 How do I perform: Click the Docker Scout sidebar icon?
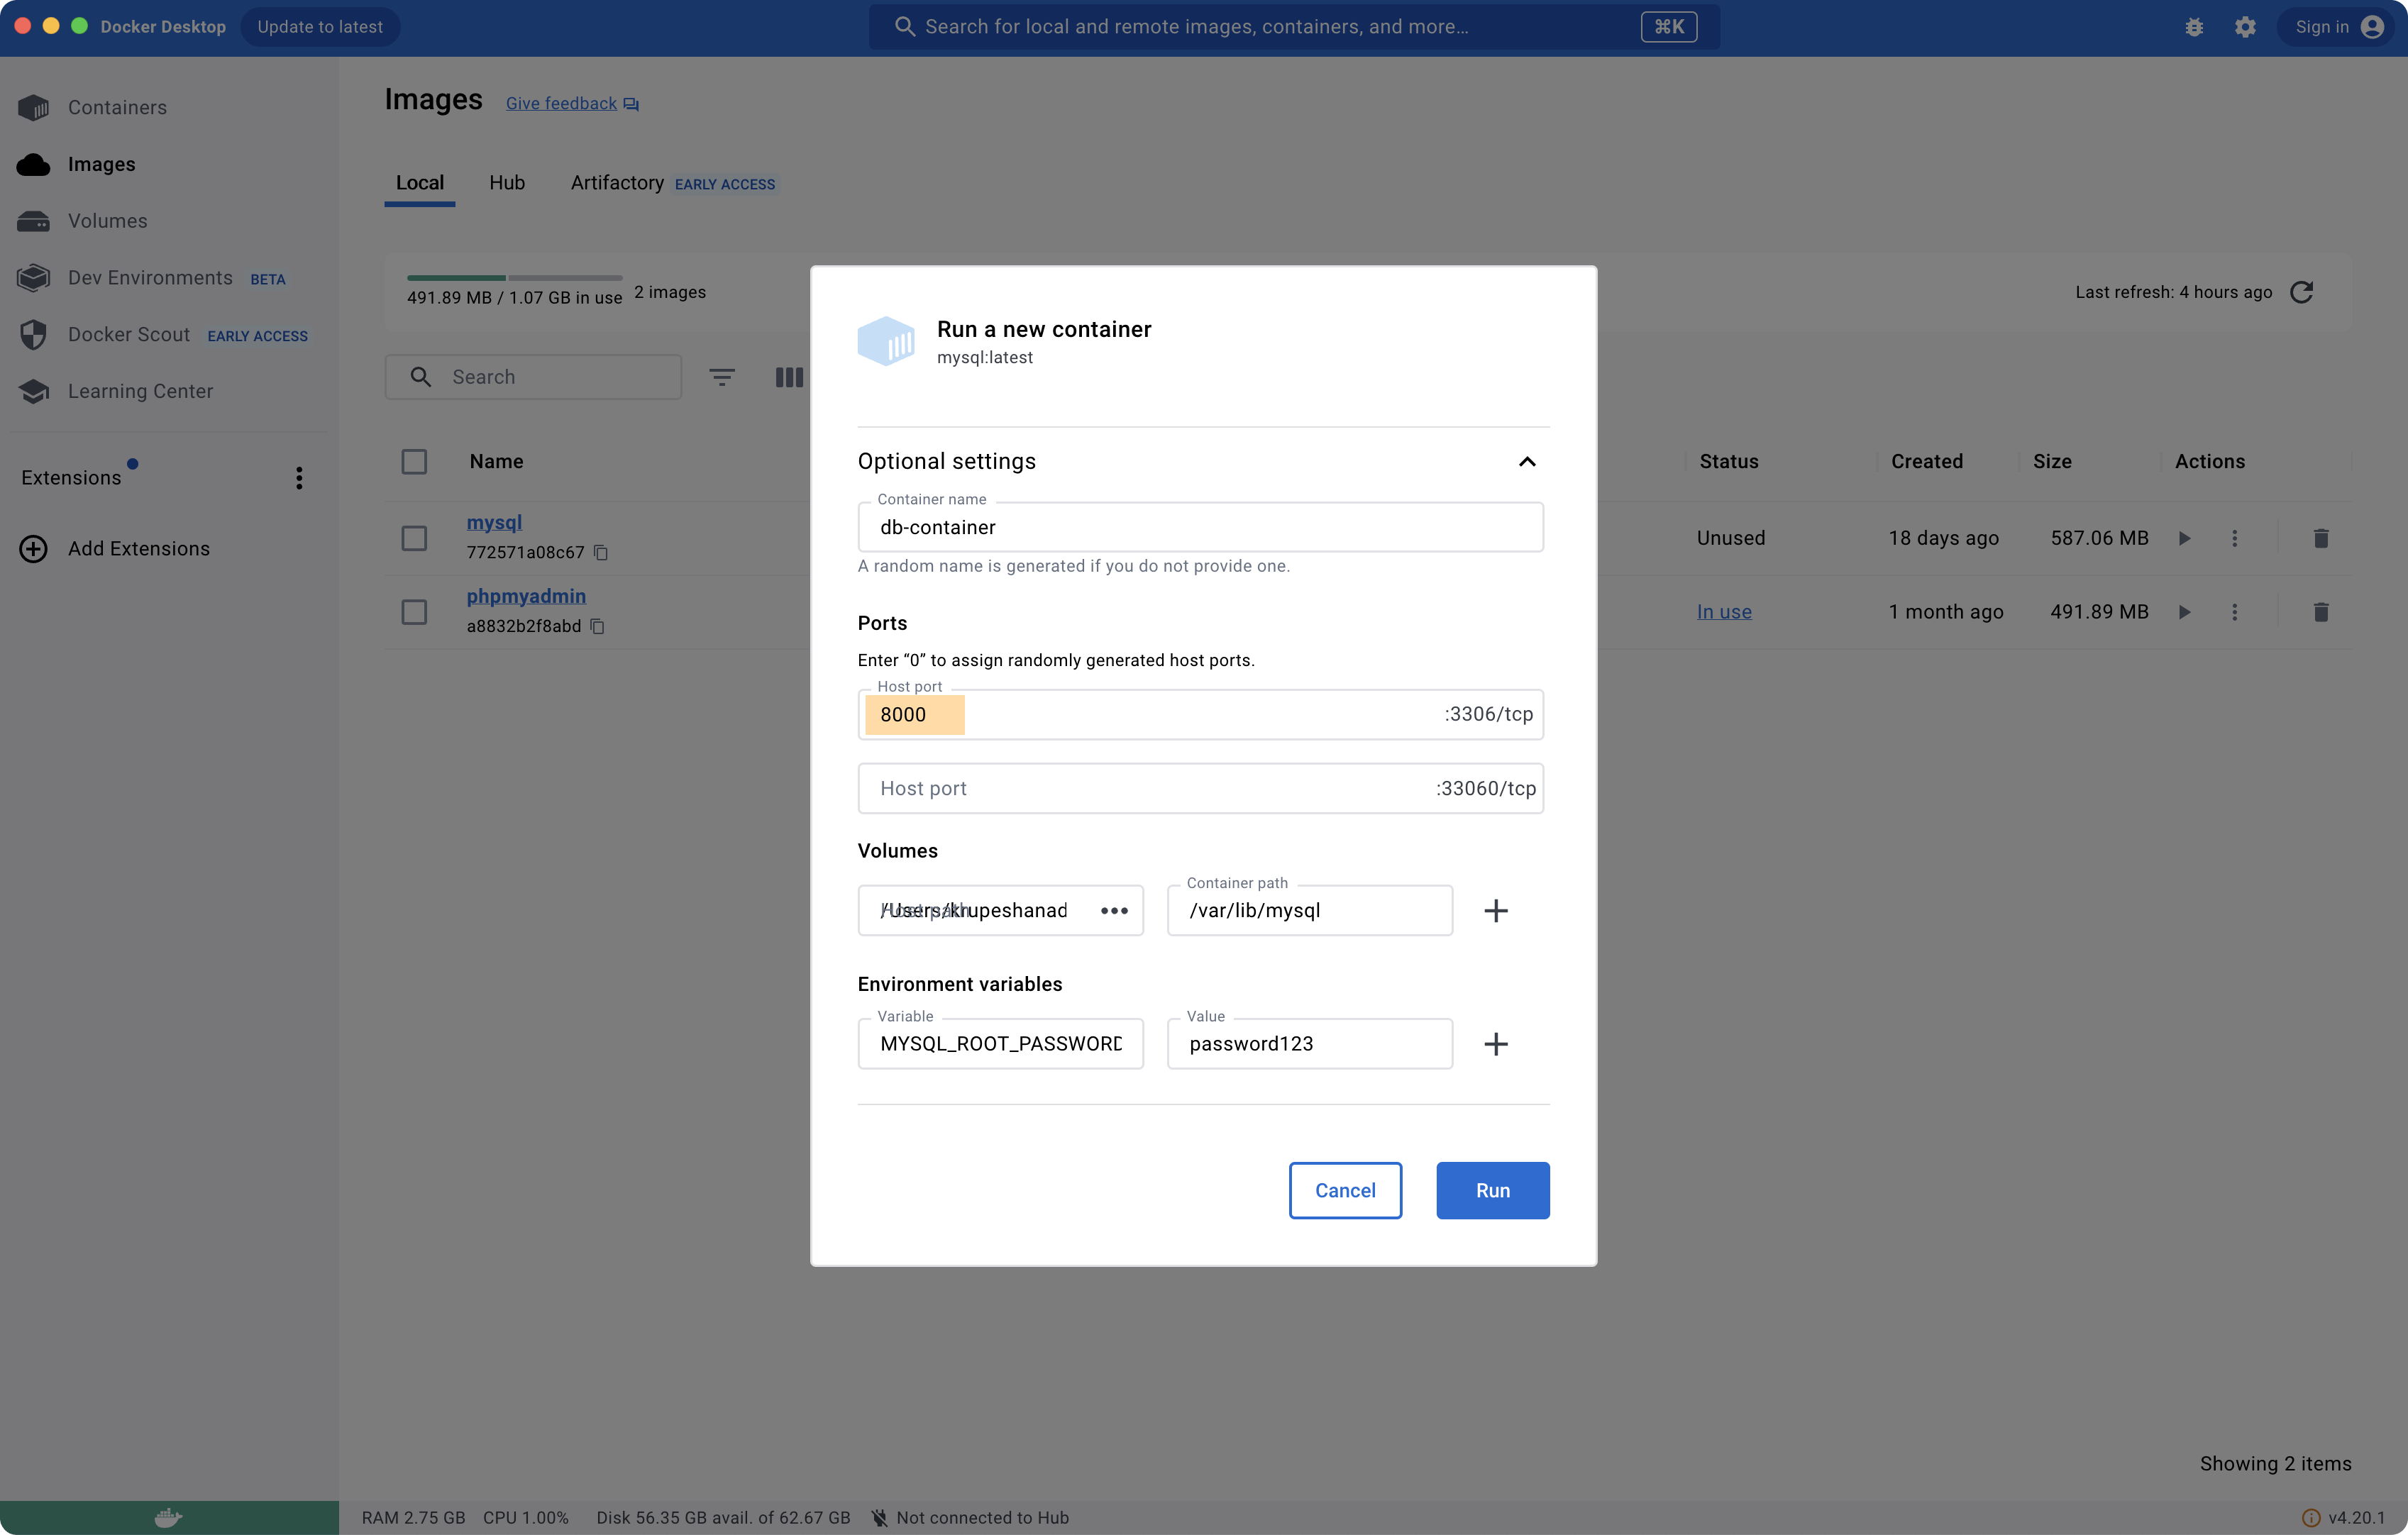coord(35,333)
